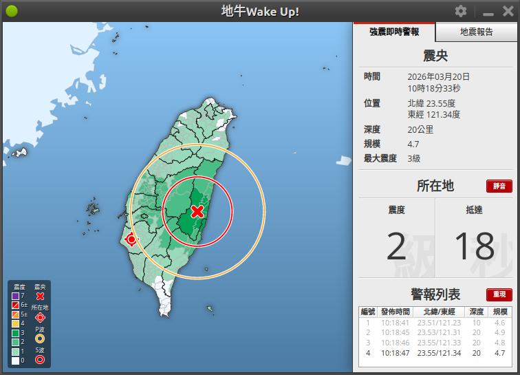Screen dimensions: 520x375
Task: Click the 深度 column header
Action: pos(477,312)
